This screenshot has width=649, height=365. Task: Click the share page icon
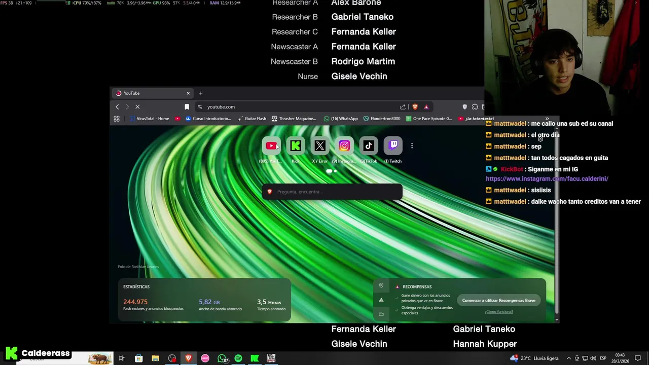pos(403,107)
